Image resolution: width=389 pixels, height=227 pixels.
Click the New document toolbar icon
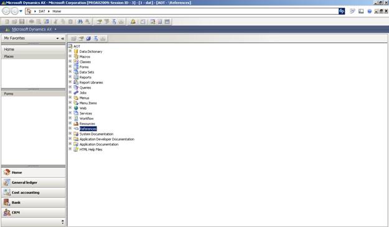click(x=7, y=22)
